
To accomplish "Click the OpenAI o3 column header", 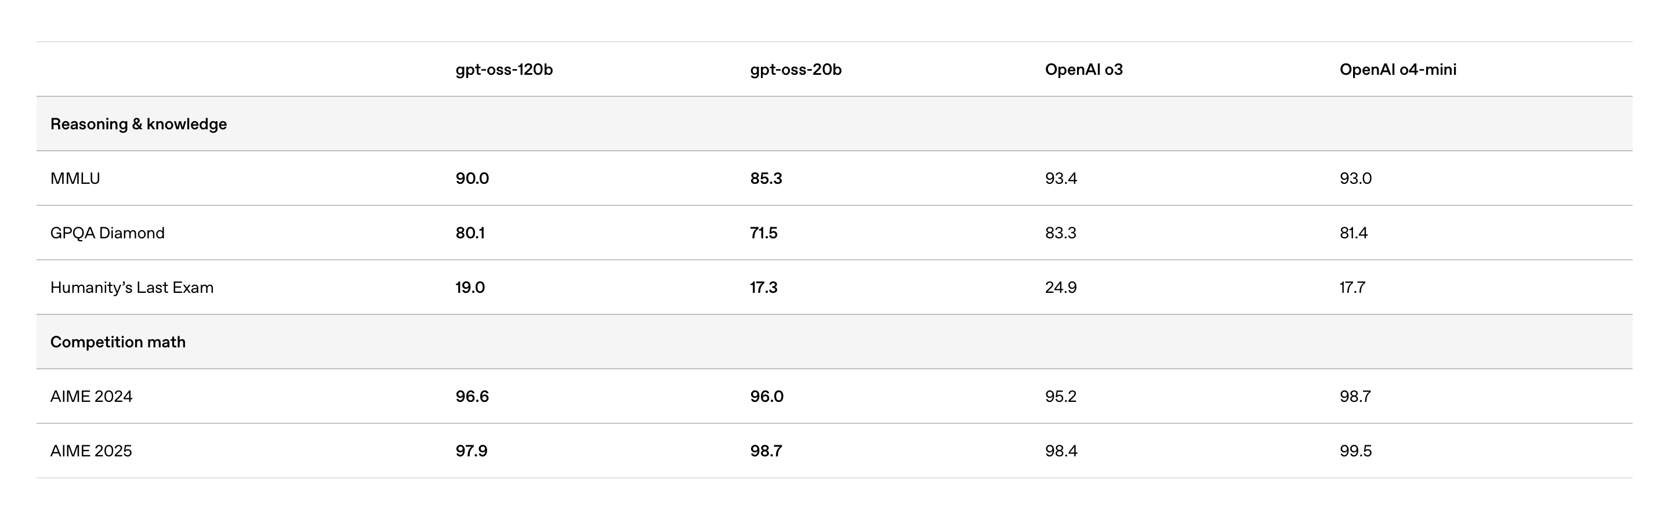I will point(1083,70).
